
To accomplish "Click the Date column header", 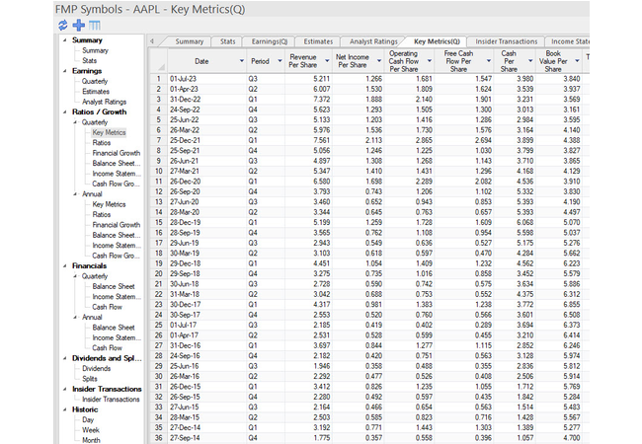I will (x=201, y=61).
